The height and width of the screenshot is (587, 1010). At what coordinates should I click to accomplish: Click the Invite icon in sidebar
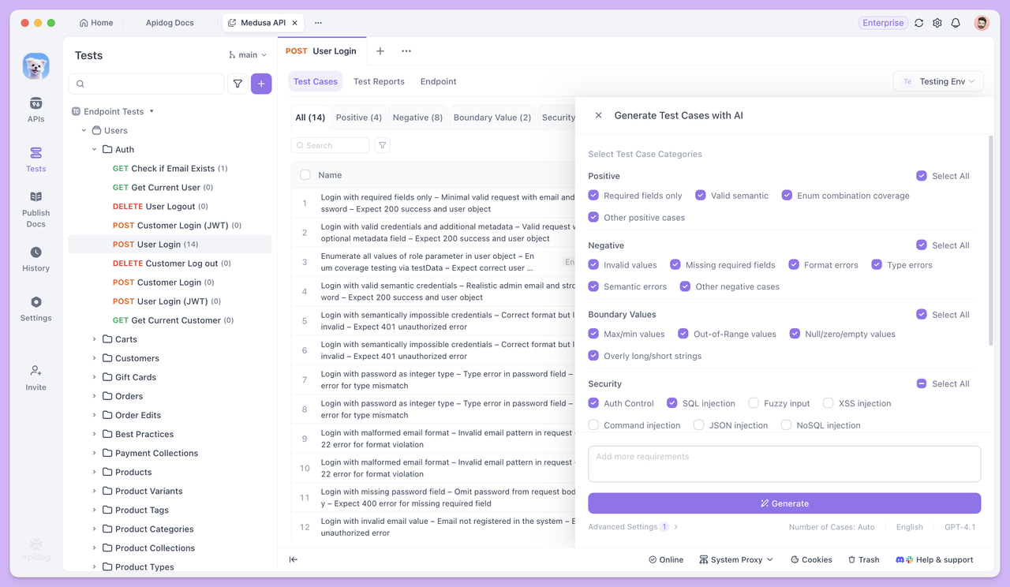[36, 377]
